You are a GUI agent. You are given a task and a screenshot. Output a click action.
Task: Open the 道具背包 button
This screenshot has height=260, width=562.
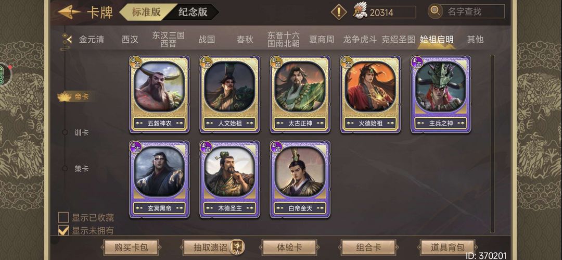click(448, 247)
